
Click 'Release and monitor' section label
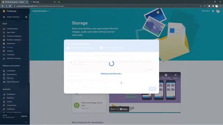point(11,66)
